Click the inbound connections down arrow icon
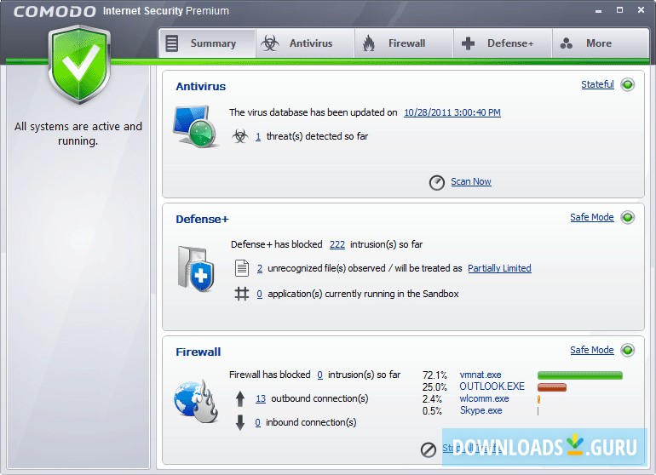 click(239, 422)
